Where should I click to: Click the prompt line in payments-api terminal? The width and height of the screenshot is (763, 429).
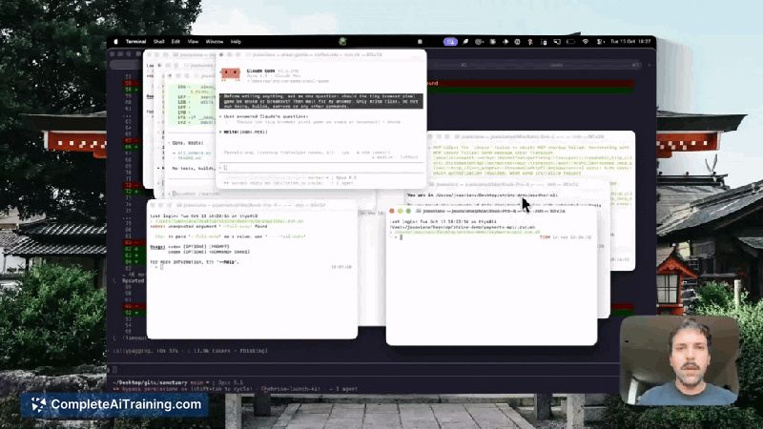491,237
